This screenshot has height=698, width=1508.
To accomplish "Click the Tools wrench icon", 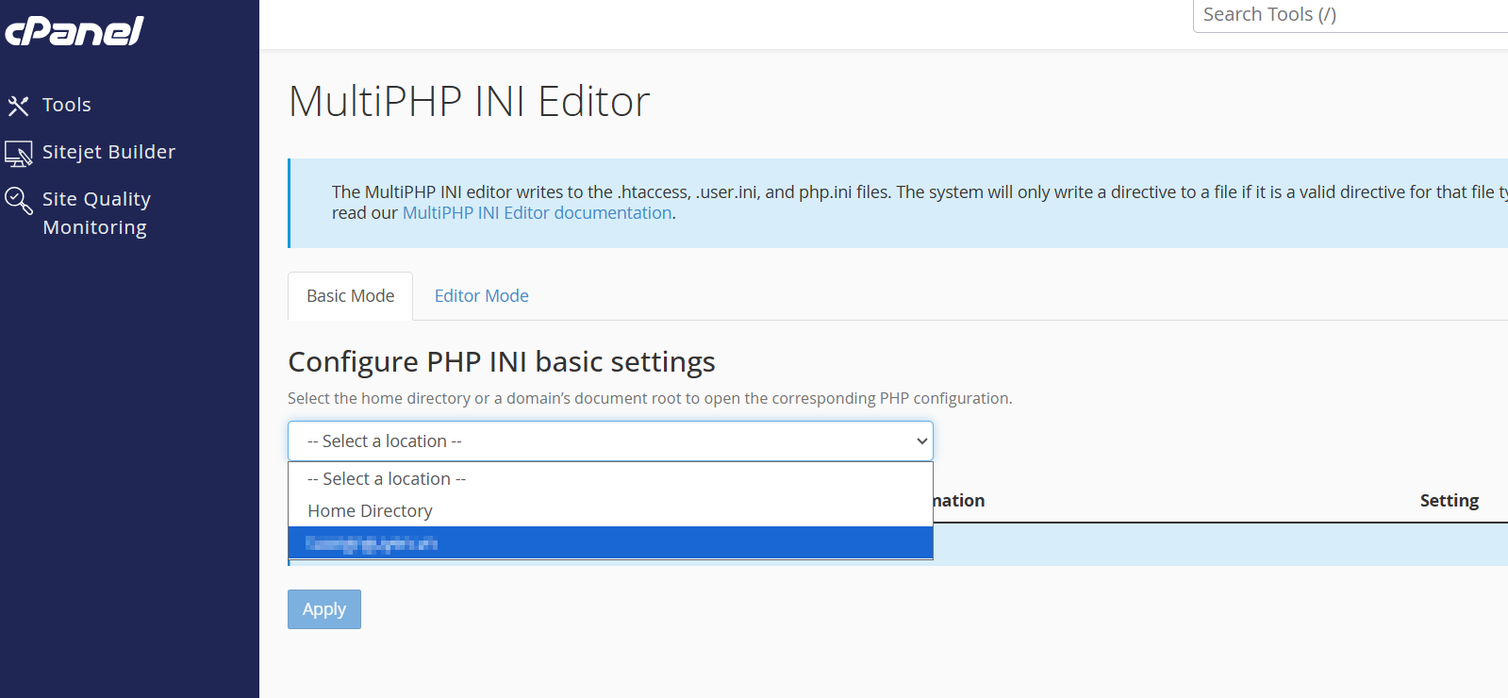I will 18,106.
